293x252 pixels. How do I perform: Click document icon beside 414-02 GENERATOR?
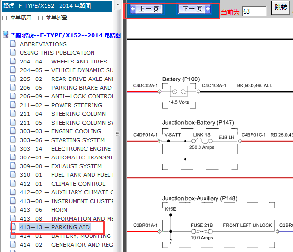point(13,244)
